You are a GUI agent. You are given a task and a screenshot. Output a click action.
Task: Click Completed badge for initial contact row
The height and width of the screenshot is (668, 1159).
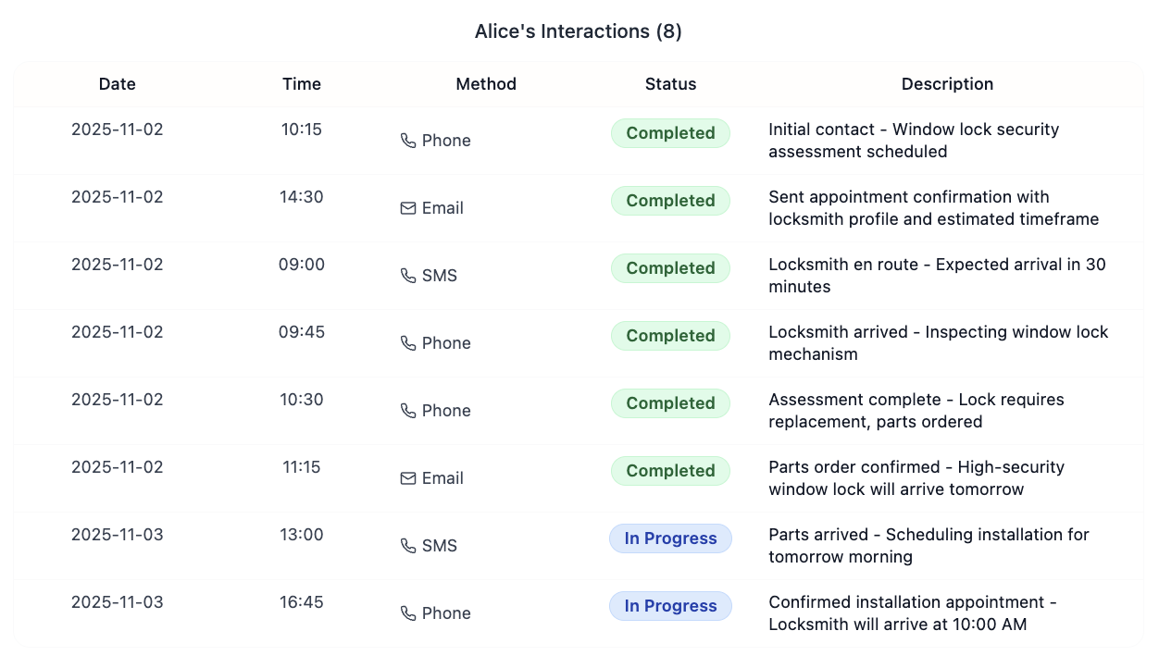670,133
